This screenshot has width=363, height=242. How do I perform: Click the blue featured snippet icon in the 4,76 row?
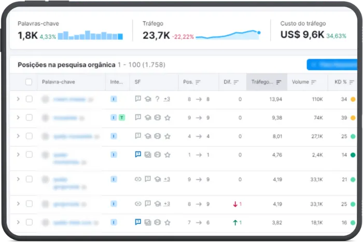pyautogui.click(x=138, y=154)
